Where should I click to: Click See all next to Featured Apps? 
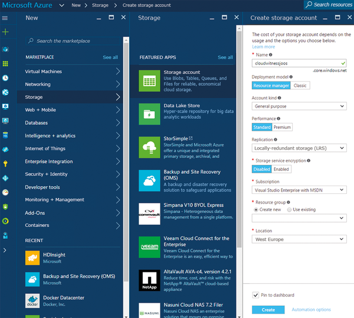click(225, 57)
